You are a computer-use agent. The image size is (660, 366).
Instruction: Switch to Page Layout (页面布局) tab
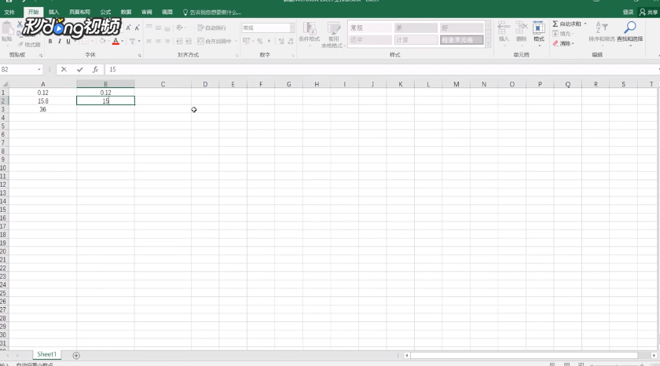click(x=79, y=13)
